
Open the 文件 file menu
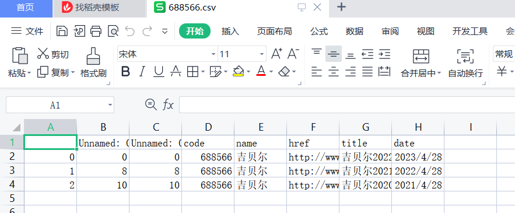click(x=27, y=32)
